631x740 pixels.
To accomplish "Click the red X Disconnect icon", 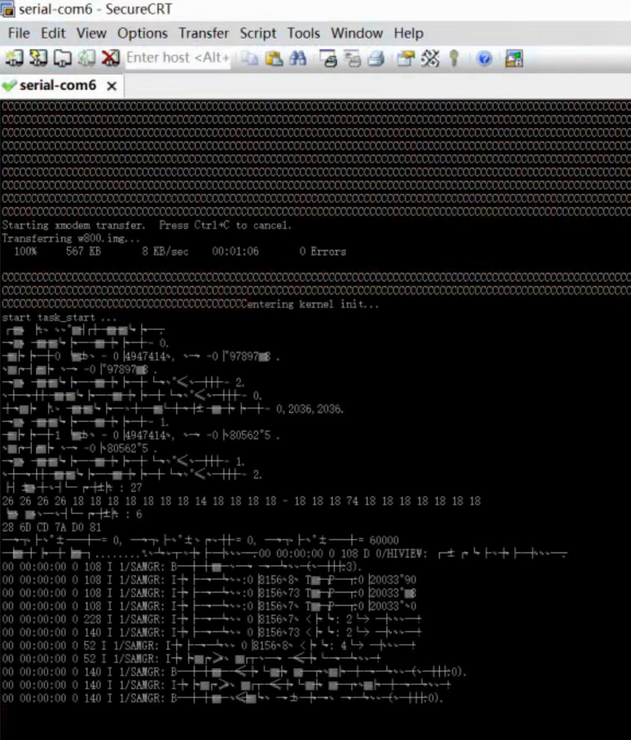I will [110, 58].
